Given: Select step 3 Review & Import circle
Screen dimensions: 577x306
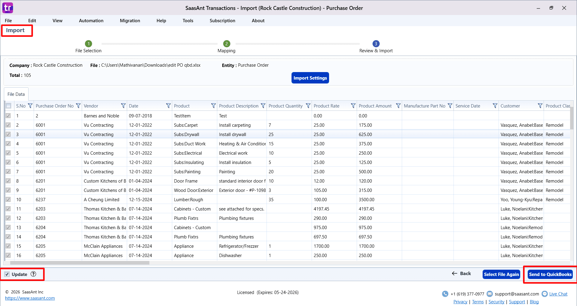Looking at the screenshot, I should click(x=376, y=44).
